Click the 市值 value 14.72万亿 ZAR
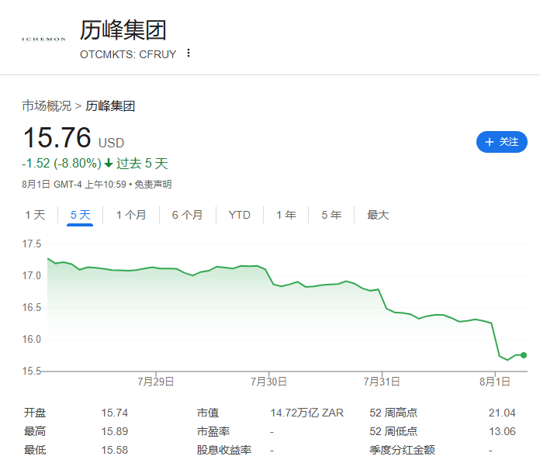The image size is (540, 470). [306, 413]
